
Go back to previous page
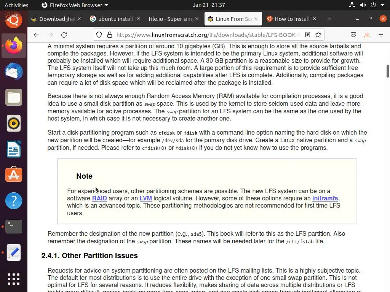tap(36, 35)
